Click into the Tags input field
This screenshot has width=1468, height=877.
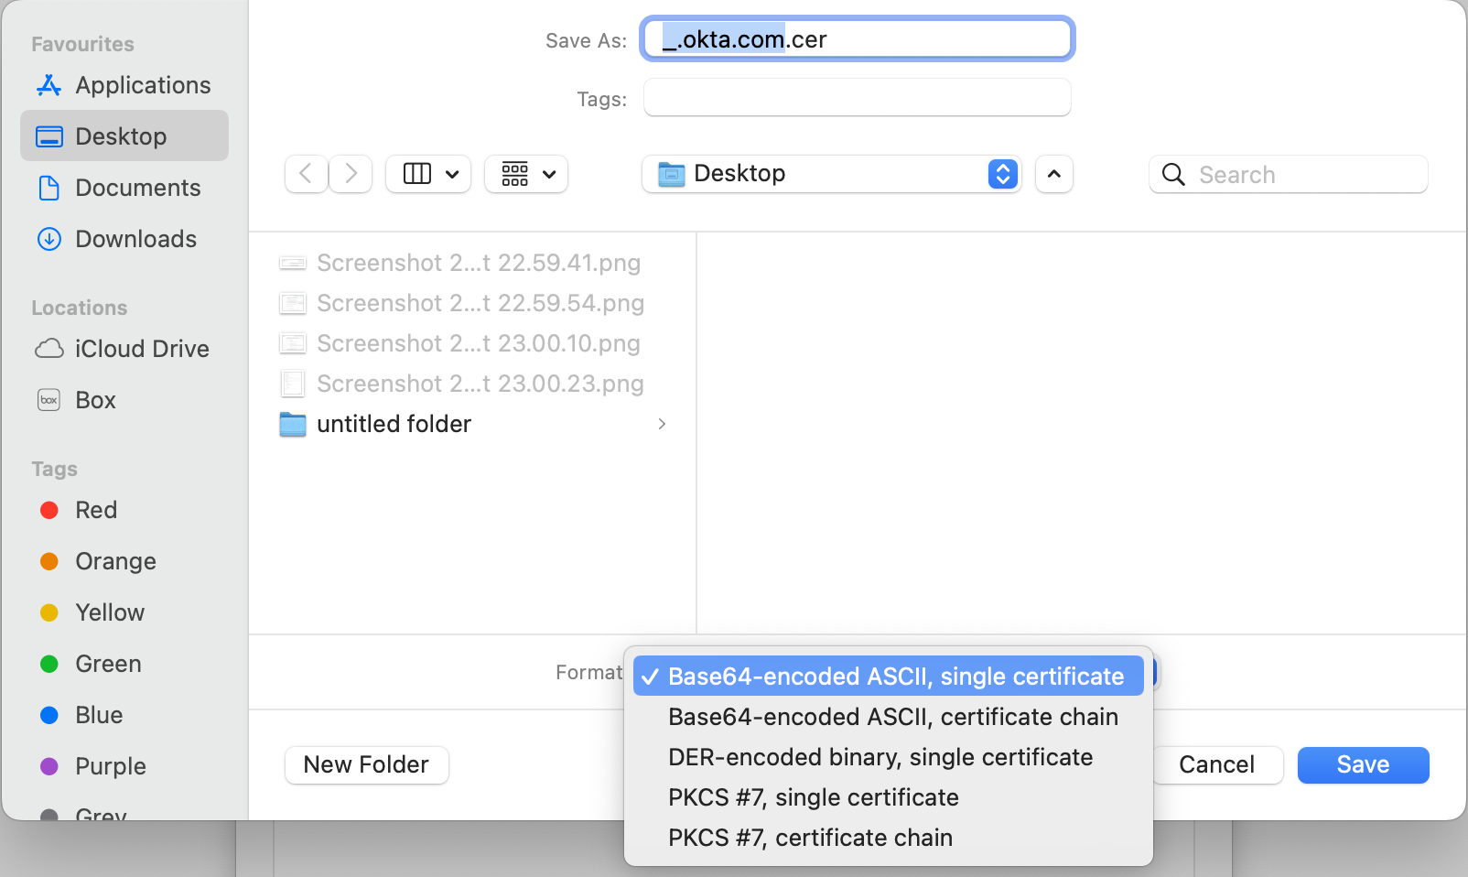[x=857, y=98]
